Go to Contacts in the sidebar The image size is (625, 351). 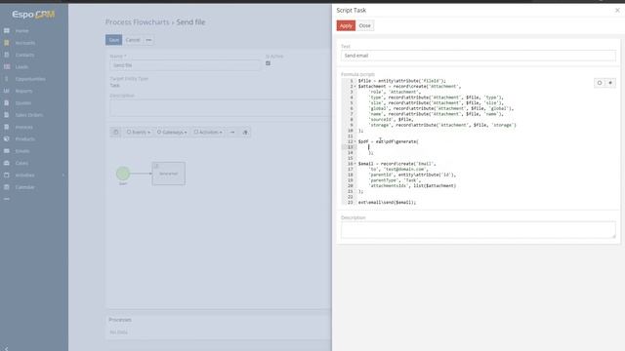click(24, 55)
